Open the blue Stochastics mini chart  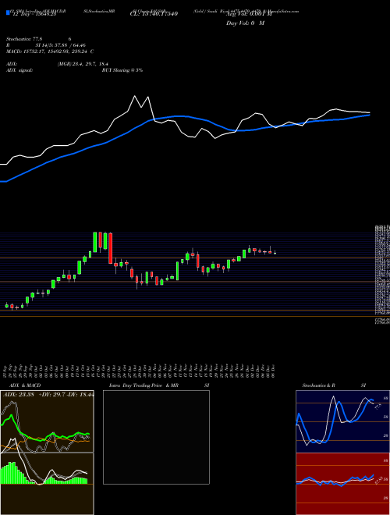342,421
